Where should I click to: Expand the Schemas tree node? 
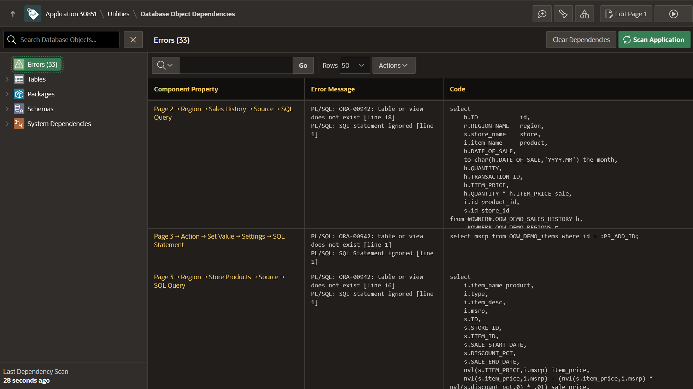(7, 109)
